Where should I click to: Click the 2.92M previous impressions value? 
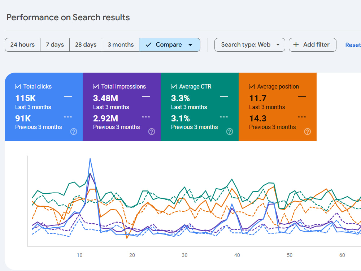click(105, 119)
